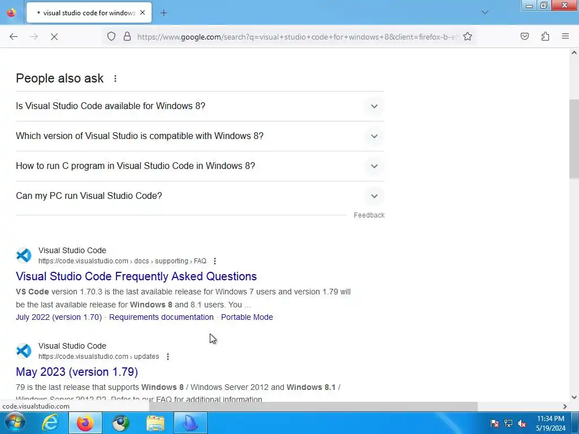This screenshot has height=434, width=579.
Task: Open a new tab with plus button
Action: (x=163, y=13)
